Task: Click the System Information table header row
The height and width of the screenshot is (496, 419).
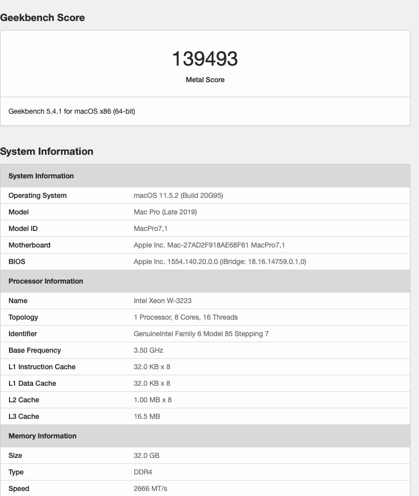Action: point(205,176)
